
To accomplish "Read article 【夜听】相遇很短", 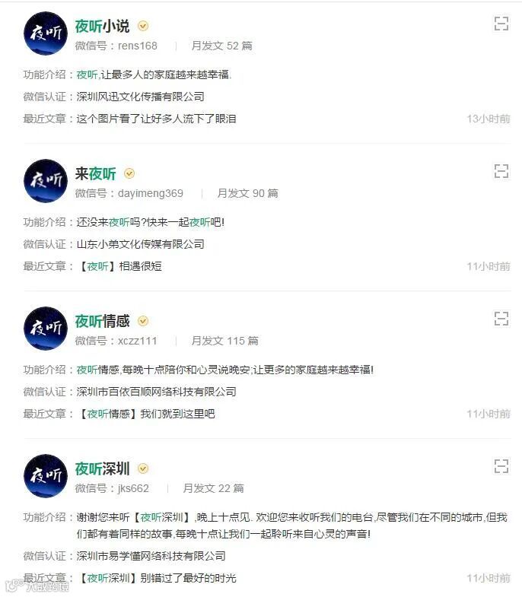I will pos(119,266).
